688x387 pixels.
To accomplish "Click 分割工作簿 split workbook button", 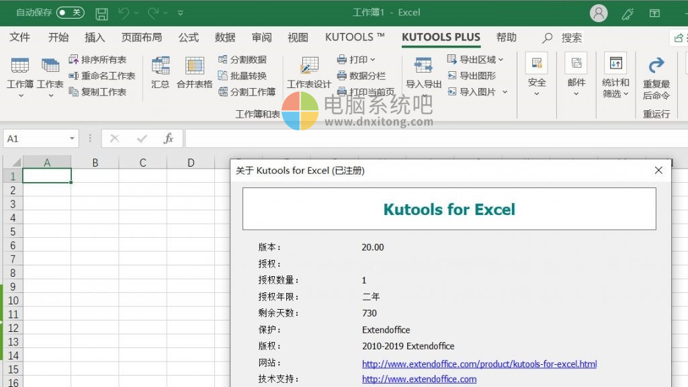I will 247,92.
